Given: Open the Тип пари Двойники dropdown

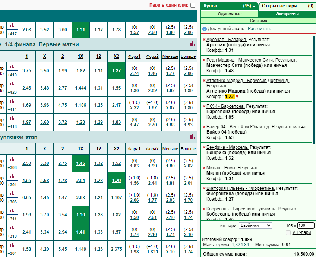Looking at the screenshot, I should click(256, 226).
